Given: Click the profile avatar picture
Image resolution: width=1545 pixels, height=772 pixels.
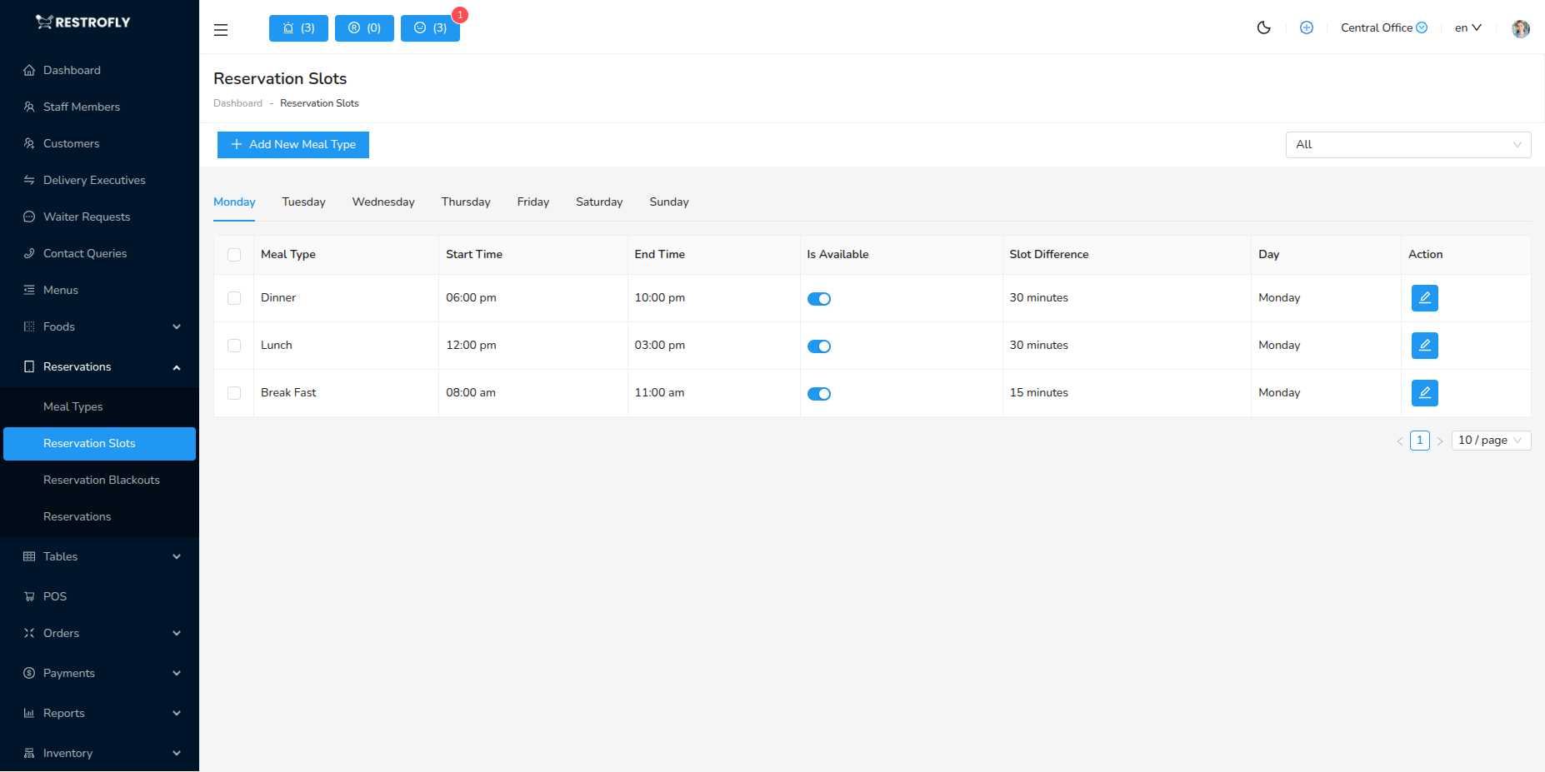Looking at the screenshot, I should click(x=1520, y=27).
